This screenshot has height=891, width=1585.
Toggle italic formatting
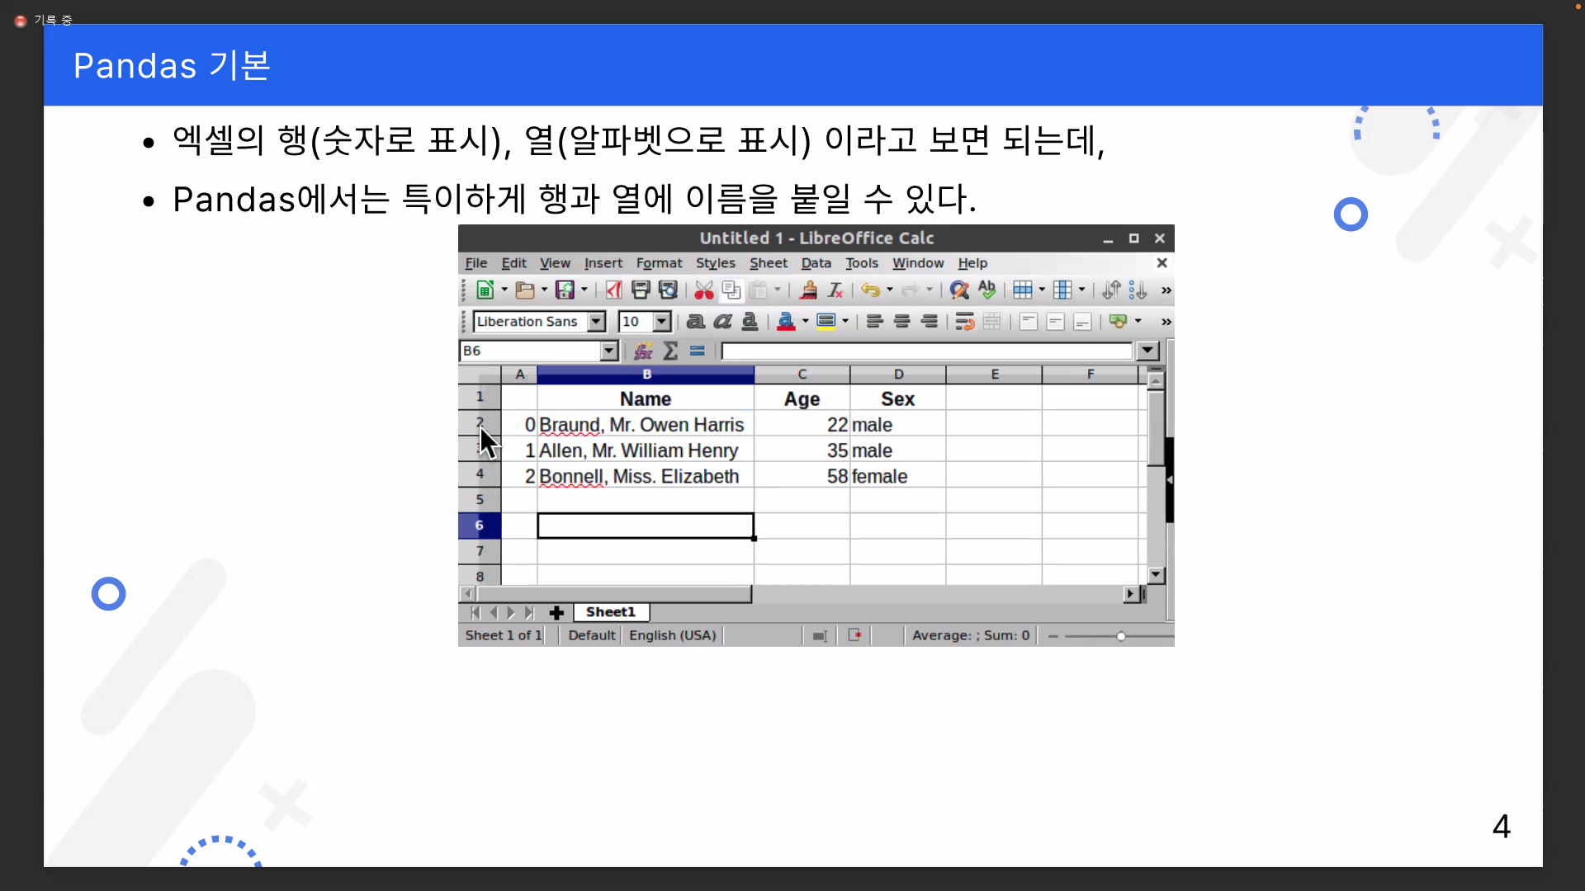coord(723,322)
